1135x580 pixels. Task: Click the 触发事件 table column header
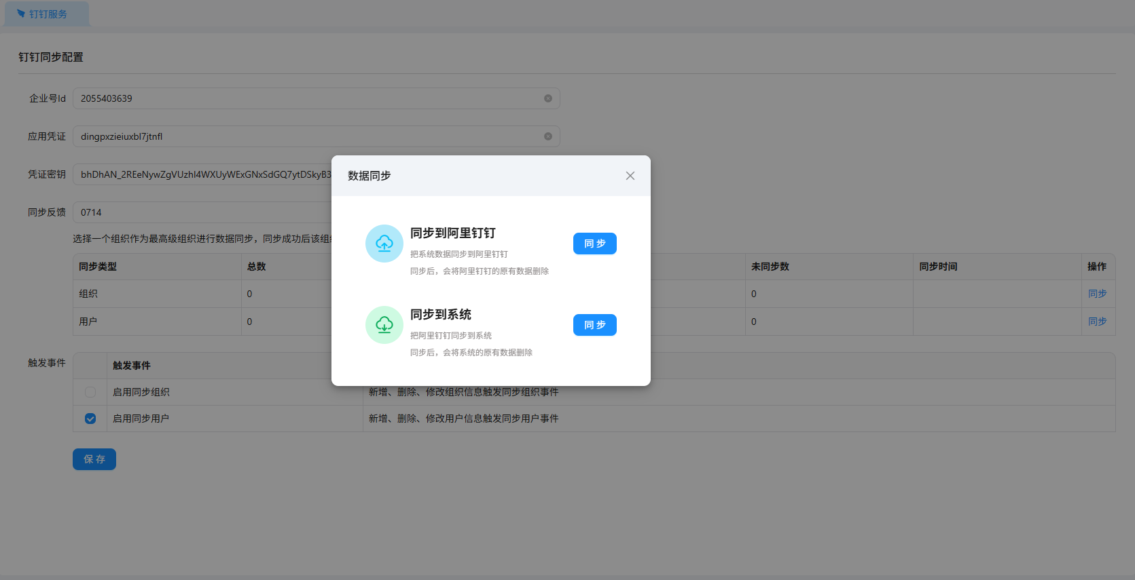pyautogui.click(x=132, y=366)
